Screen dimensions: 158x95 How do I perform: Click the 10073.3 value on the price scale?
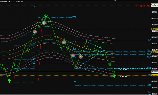[x=155, y=88]
